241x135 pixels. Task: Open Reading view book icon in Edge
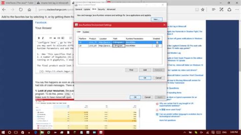[197, 10]
